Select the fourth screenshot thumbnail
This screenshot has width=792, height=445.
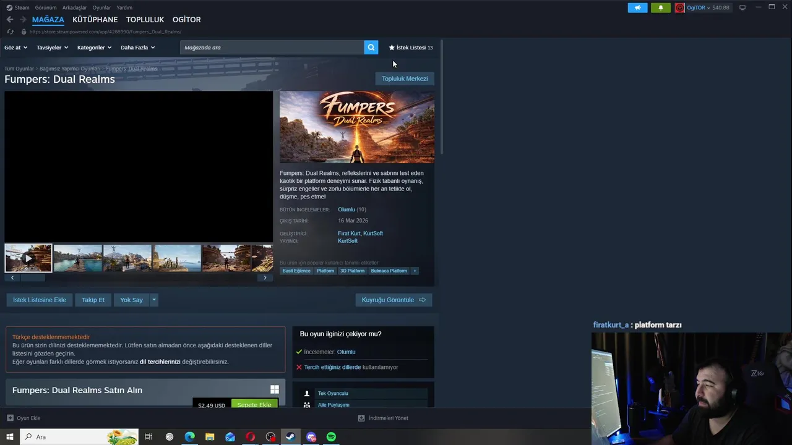point(177,258)
